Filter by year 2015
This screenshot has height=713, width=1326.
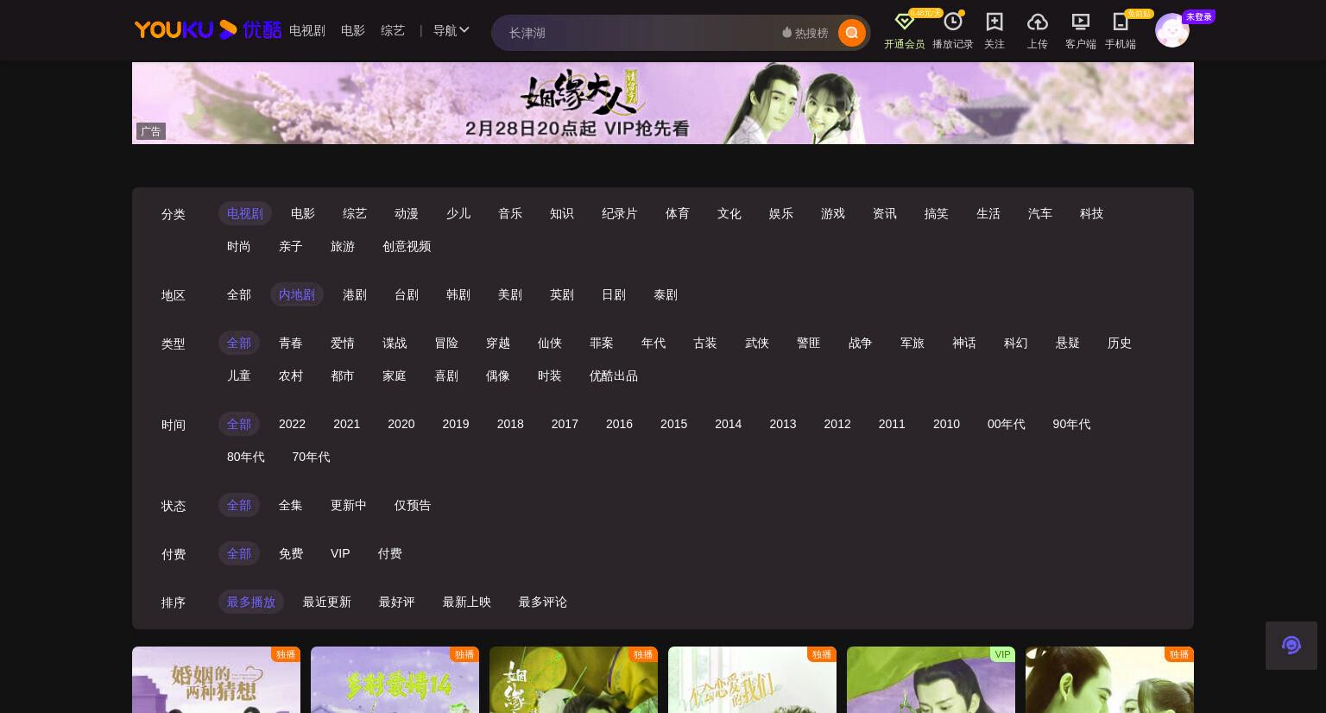673,424
